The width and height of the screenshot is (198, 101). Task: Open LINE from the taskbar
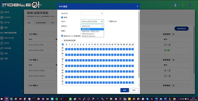(x=70, y=99)
